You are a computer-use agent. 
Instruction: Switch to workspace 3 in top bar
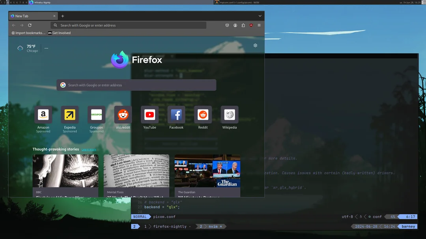[7, 2]
